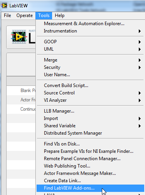Choose User Name... from Tools menu
The width and height of the screenshot is (145, 195).
pos(90,75)
